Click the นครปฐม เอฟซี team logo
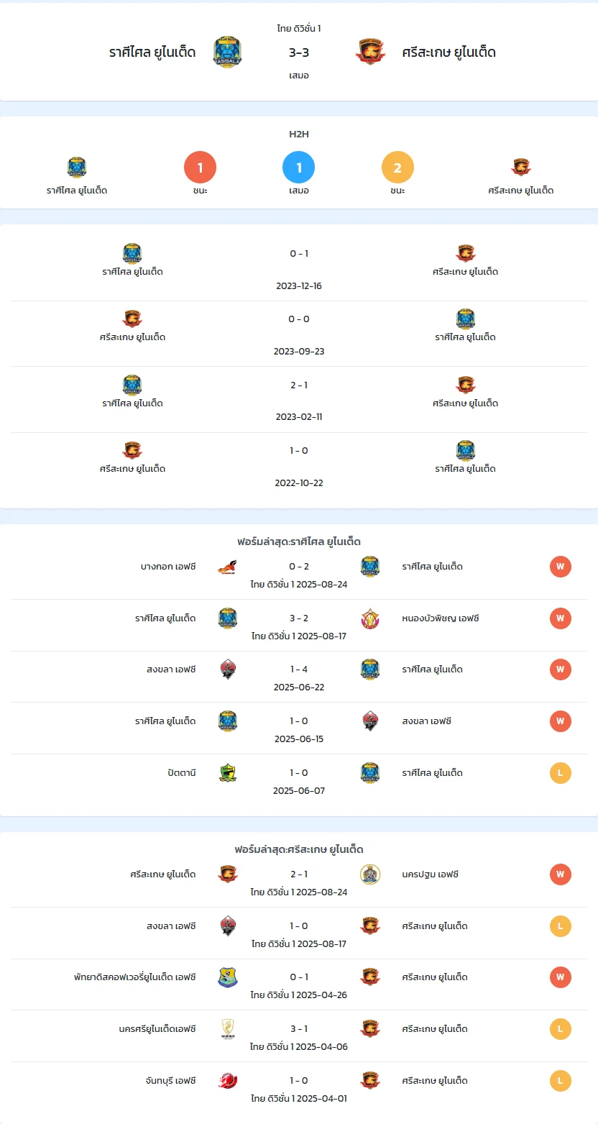The width and height of the screenshot is (598, 1124). pyautogui.click(x=370, y=874)
